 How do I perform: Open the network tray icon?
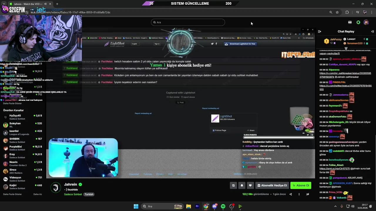(x=347, y=206)
